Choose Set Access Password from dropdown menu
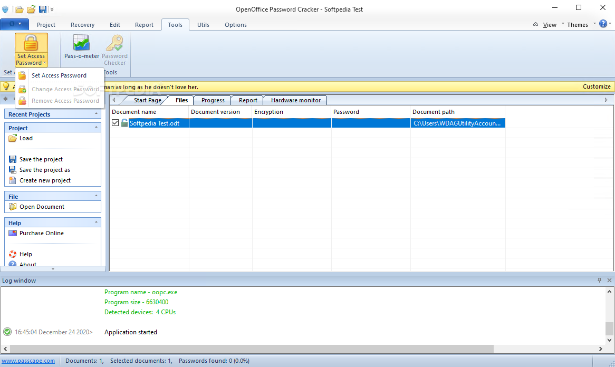Image resolution: width=615 pixels, height=367 pixels. [x=59, y=75]
